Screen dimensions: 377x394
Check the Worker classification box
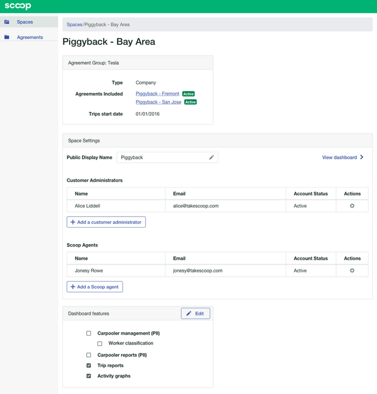[100, 343]
